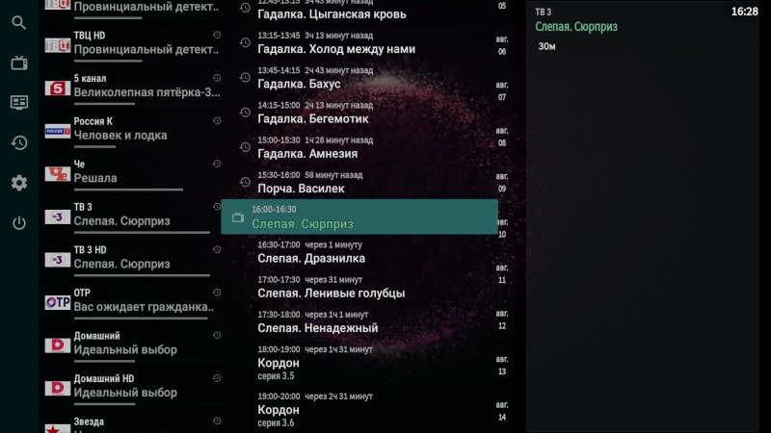Click the 30м duration in info panel
Screen dimensions: 771x433
click(x=546, y=46)
